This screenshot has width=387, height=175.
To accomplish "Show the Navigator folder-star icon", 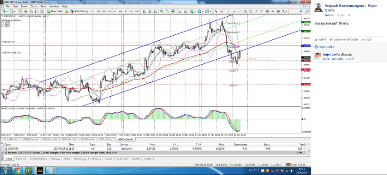I will [x=31, y=11].
